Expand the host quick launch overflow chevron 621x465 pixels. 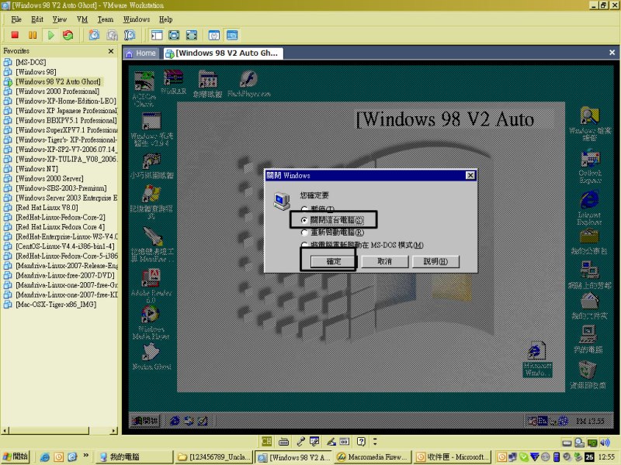click(x=86, y=456)
